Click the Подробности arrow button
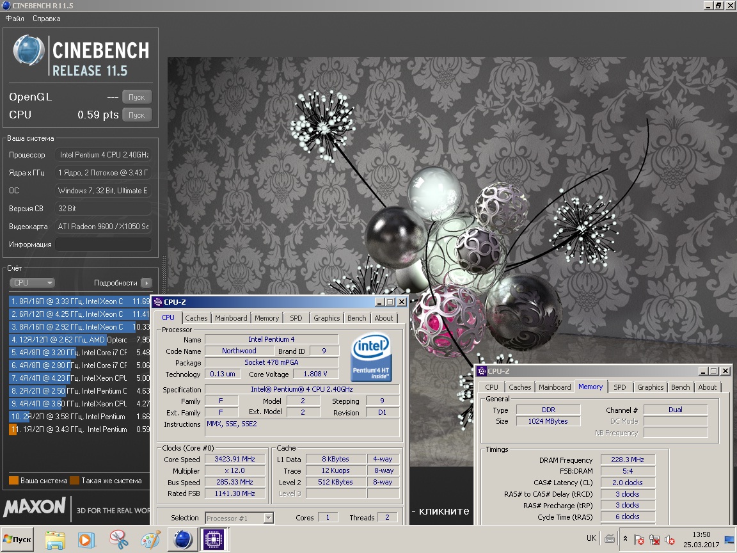Viewport: 737px width, 553px height. [146, 283]
